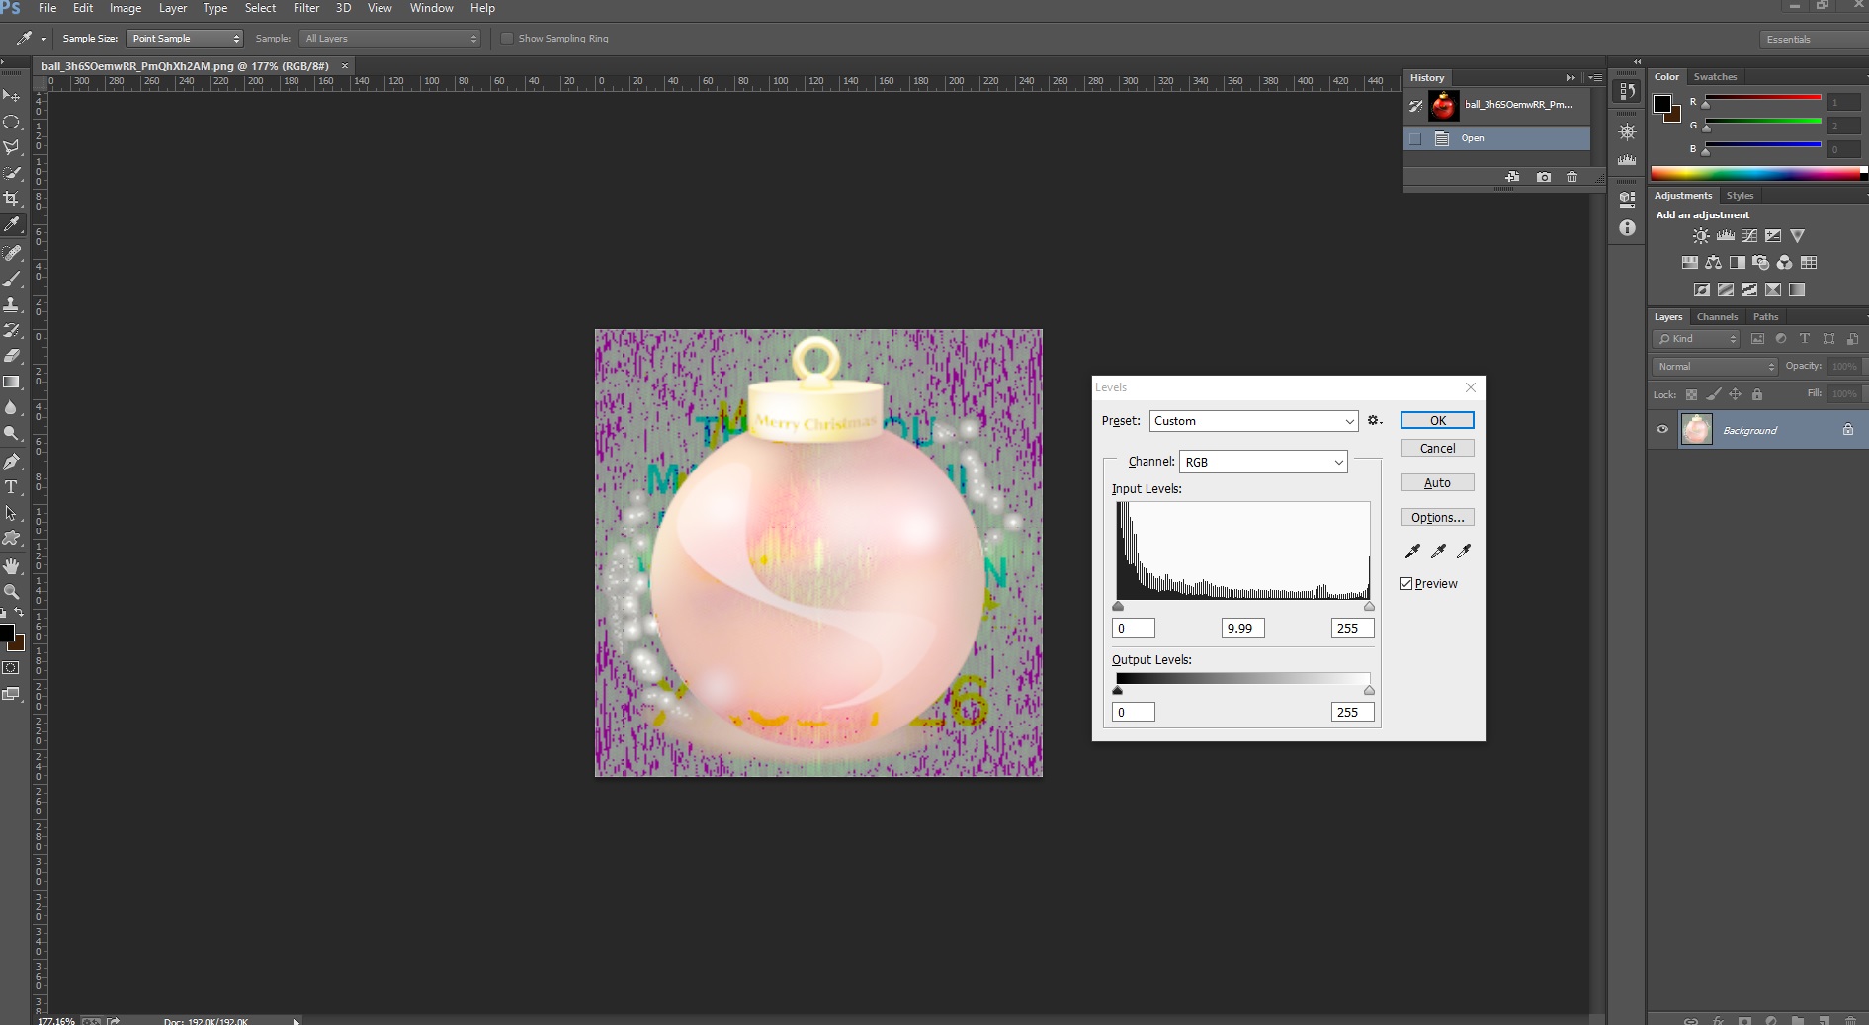This screenshot has width=1869, height=1025.
Task: Switch to the Swatches tab
Action: coord(1715,77)
